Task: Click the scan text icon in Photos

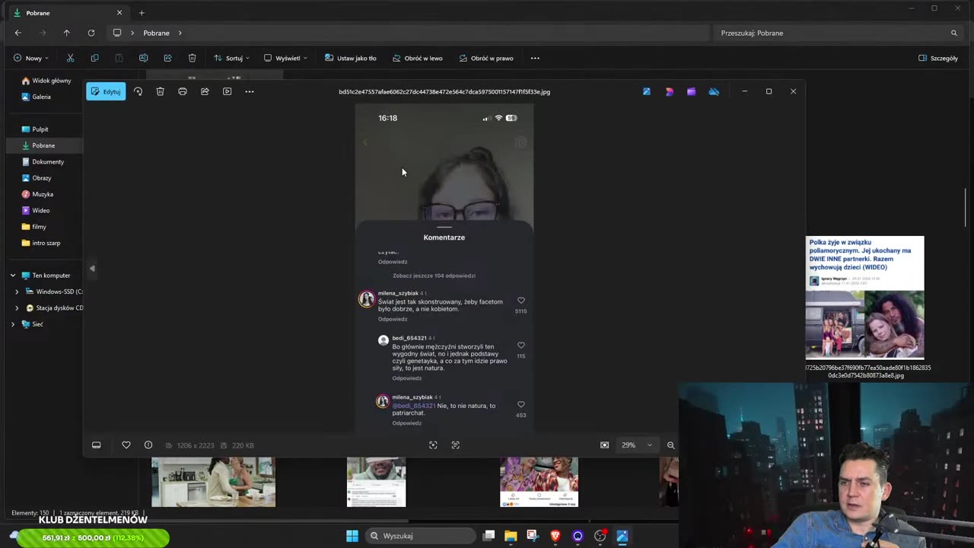Action: pos(456,445)
